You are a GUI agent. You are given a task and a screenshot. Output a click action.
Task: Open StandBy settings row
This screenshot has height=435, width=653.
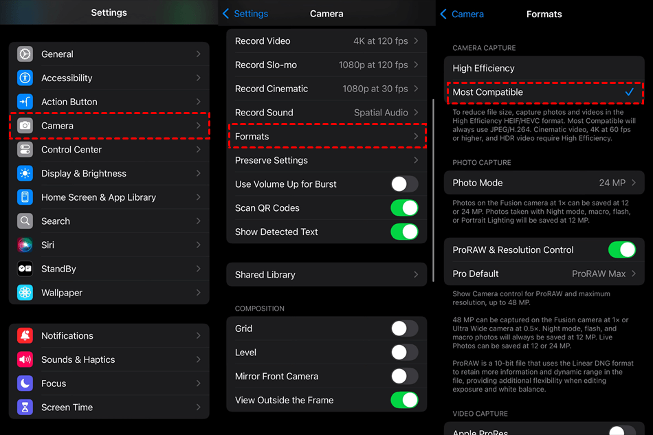pos(109,269)
